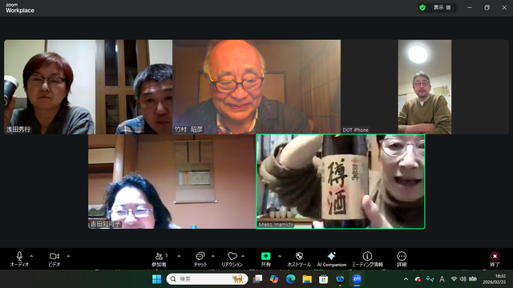Click the green encryption shield icon
Viewport: 513px width, 288px height.
pyautogui.click(x=422, y=7)
